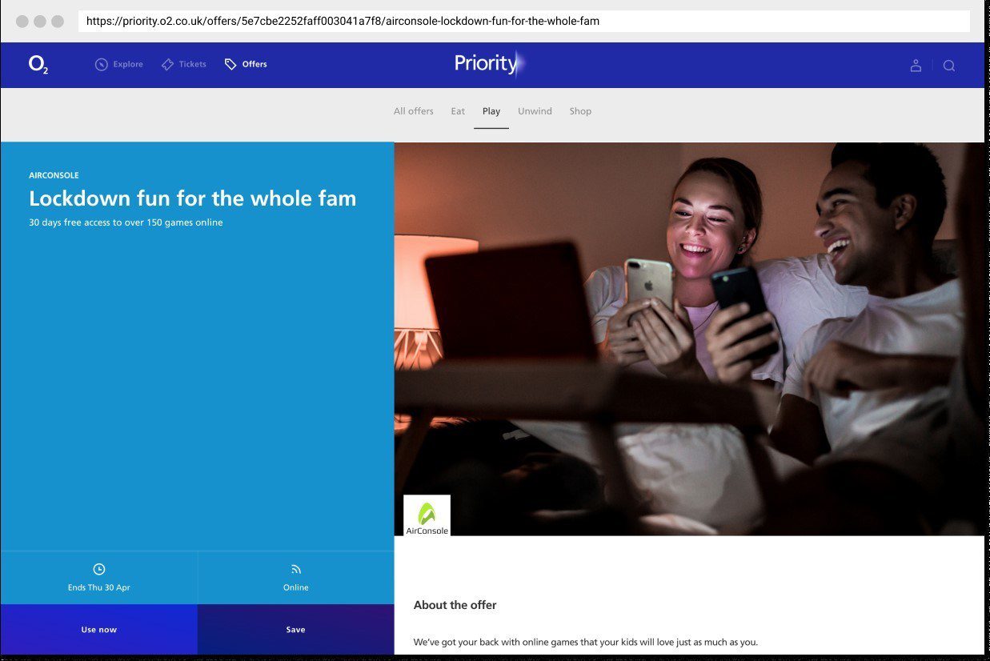Click the browser address bar URL
The height and width of the screenshot is (661, 990).
pyautogui.click(x=524, y=22)
